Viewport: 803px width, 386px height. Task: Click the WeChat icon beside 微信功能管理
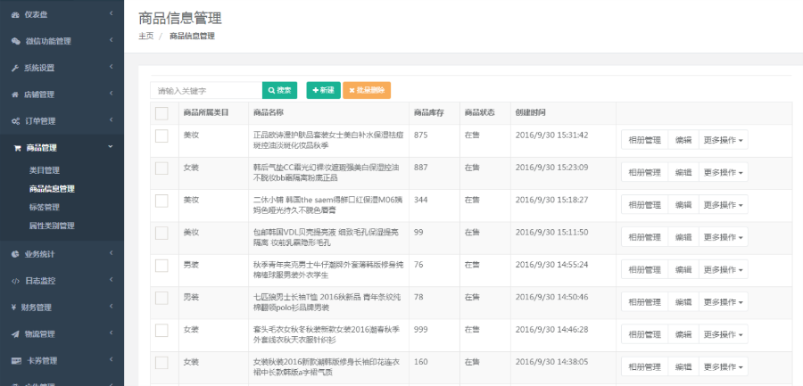[x=16, y=42]
